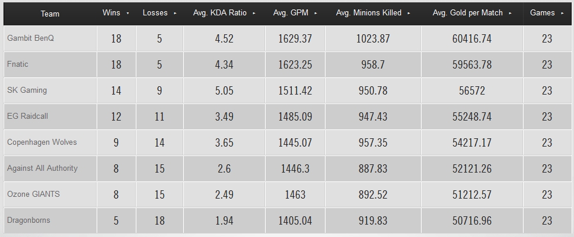The image size is (574, 237).
Task: Select Gambit BenQ's 4.52 KDA cell
Action: click(224, 38)
